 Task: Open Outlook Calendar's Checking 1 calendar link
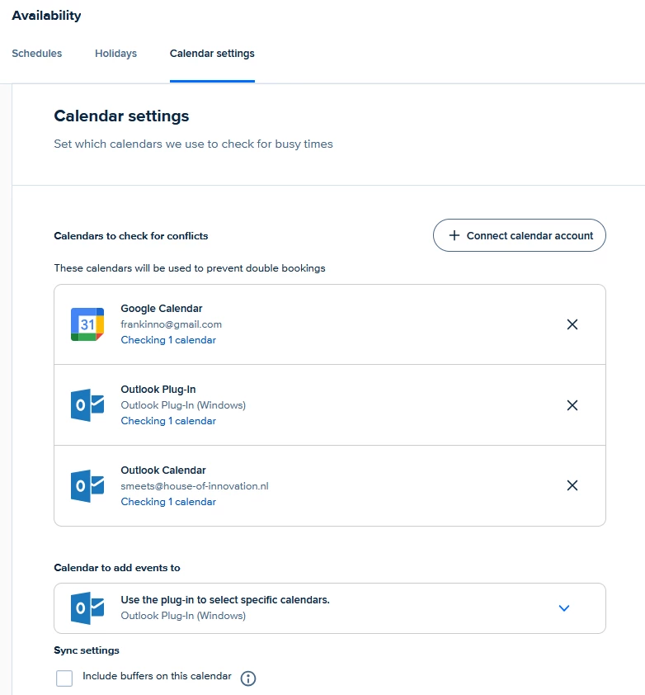point(168,502)
